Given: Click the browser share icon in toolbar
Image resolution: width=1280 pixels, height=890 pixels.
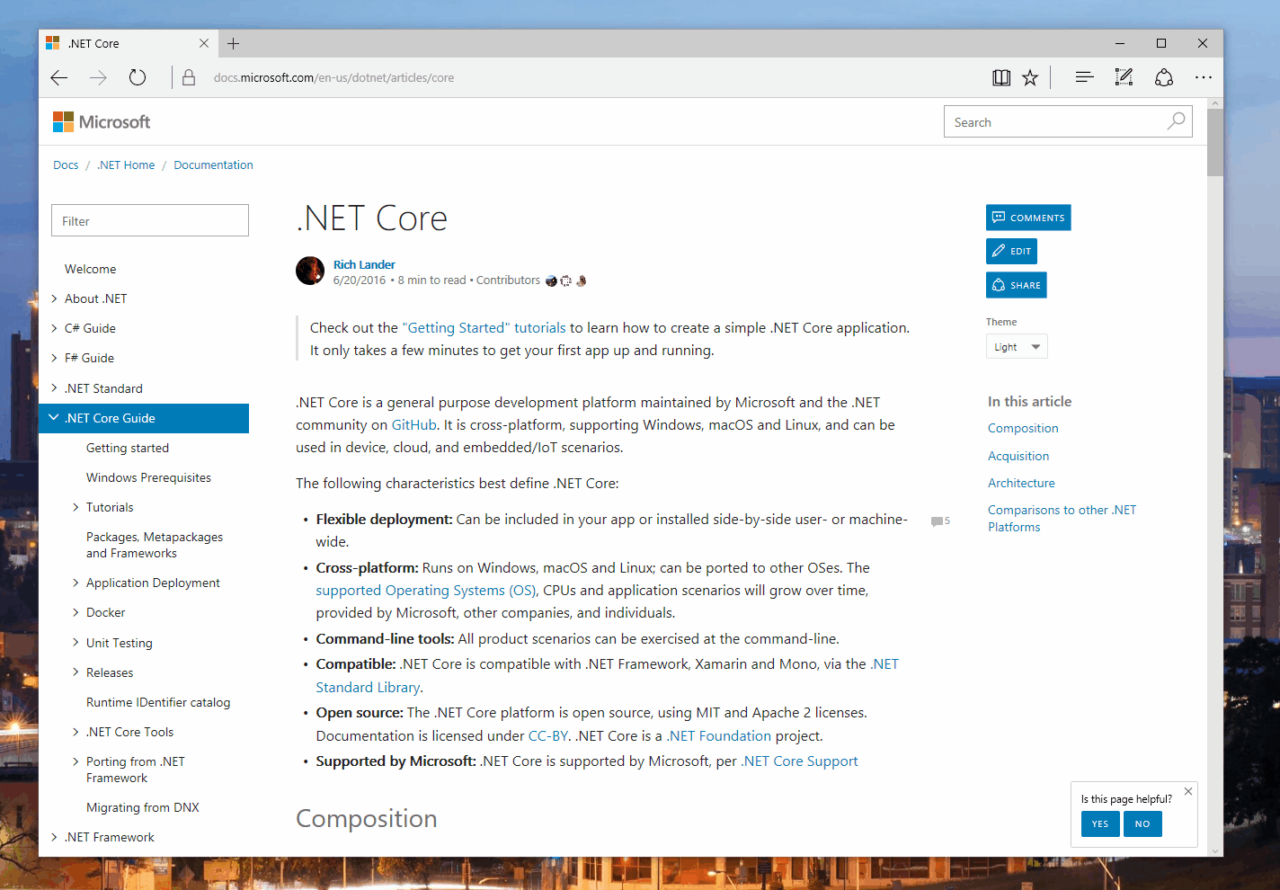Looking at the screenshot, I should coord(1164,78).
